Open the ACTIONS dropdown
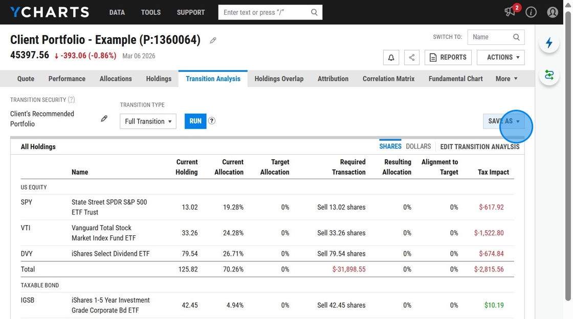The width and height of the screenshot is (573, 319). coord(501,58)
